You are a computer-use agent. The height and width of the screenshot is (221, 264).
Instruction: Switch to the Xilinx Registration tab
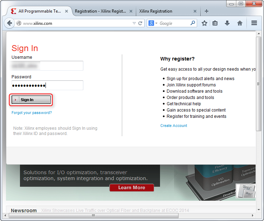point(156,11)
